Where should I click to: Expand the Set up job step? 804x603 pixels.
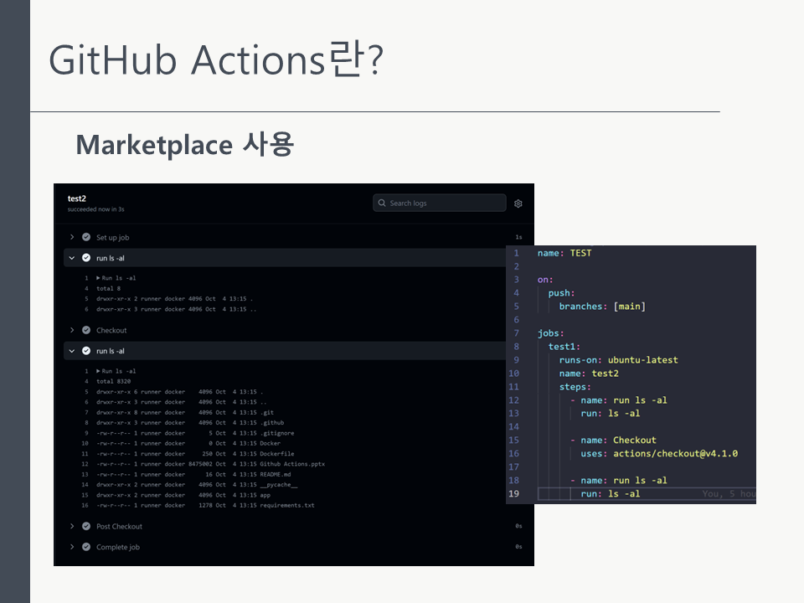[72, 237]
